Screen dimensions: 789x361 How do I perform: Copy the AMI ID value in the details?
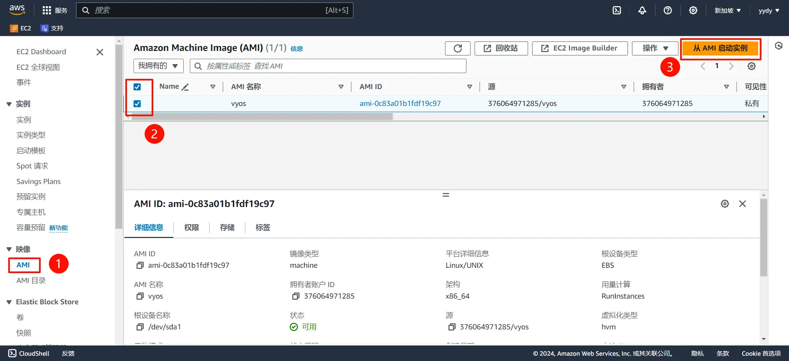(140, 266)
